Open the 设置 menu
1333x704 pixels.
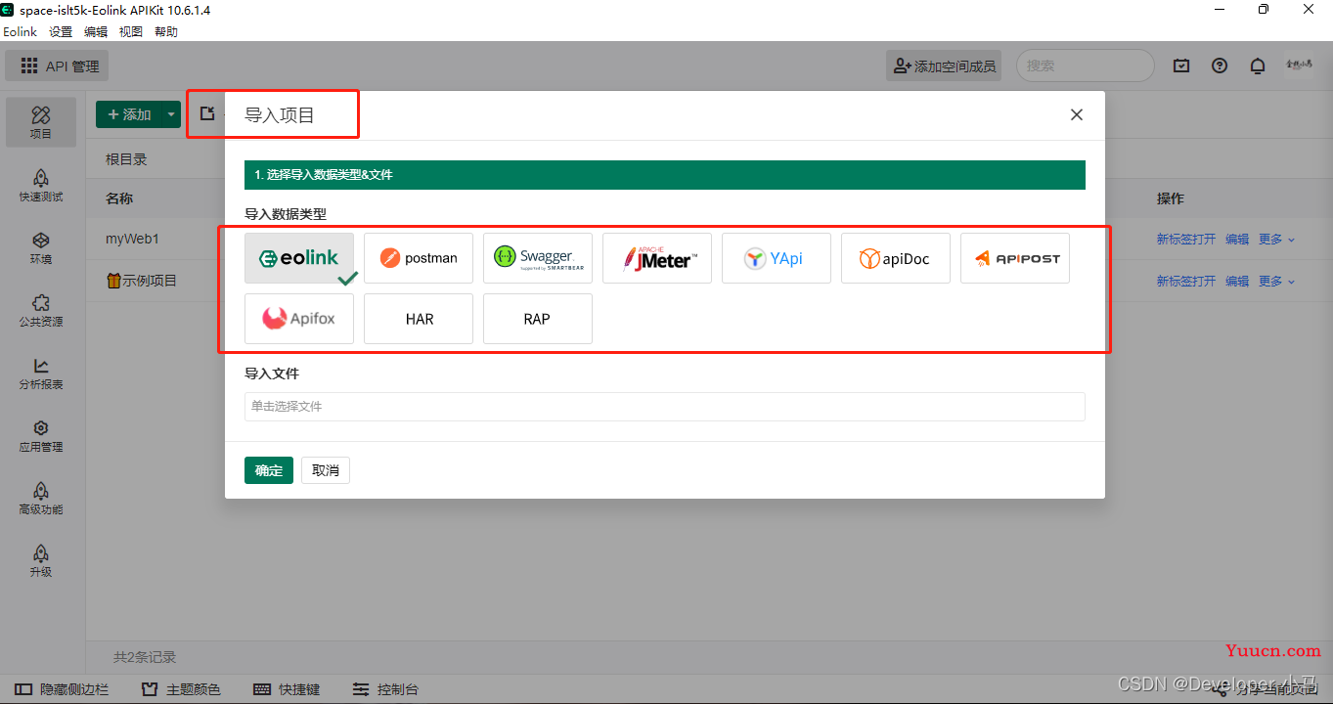point(61,31)
